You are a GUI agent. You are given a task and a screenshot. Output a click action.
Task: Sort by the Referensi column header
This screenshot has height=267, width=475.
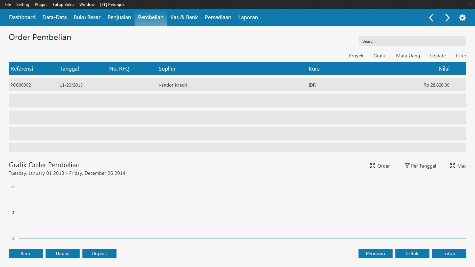(22, 68)
